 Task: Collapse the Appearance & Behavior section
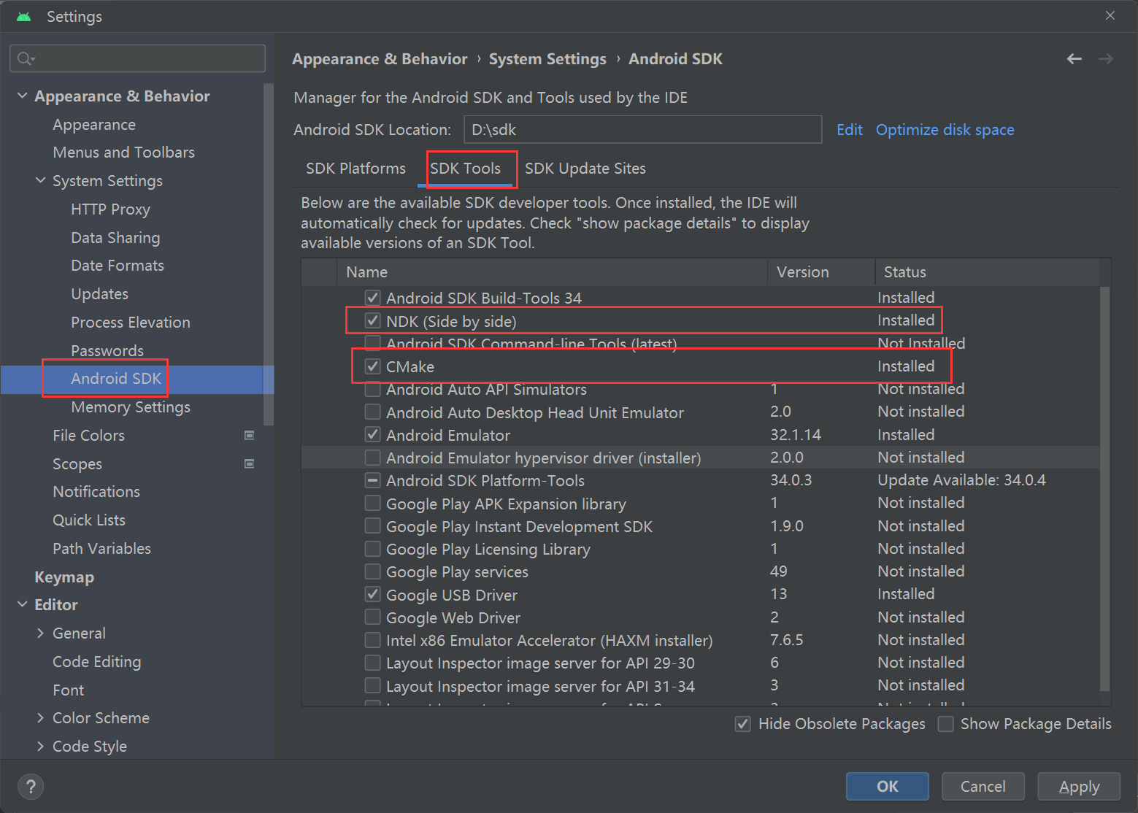(23, 96)
